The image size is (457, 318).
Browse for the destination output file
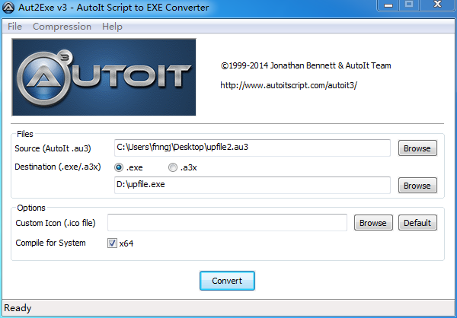coord(417,186)
